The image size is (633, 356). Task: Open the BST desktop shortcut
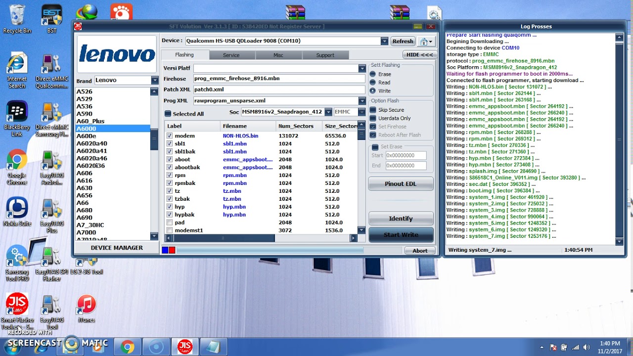click(52, 19)
